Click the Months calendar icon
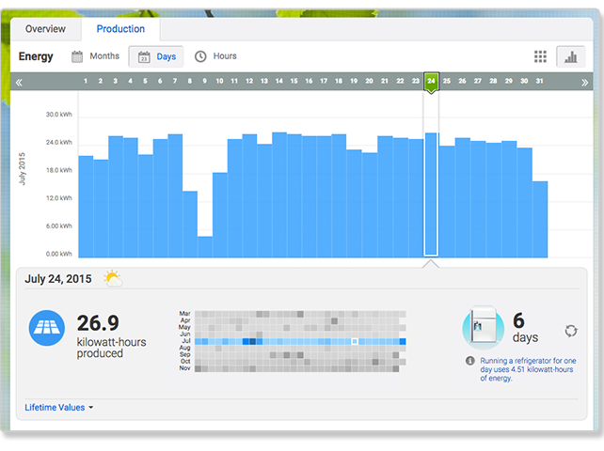 [77, 56]
